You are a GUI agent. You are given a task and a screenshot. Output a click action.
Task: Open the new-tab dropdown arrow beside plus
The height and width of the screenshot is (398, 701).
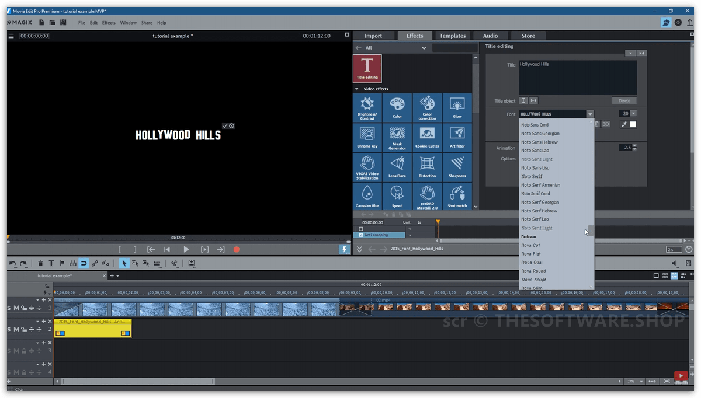117,276
